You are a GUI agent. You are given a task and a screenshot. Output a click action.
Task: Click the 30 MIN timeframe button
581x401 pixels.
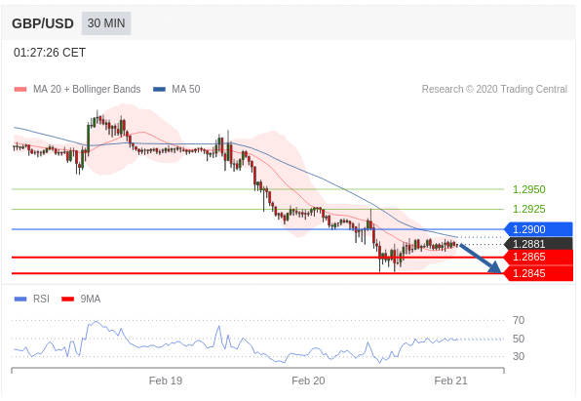(106, 23)
